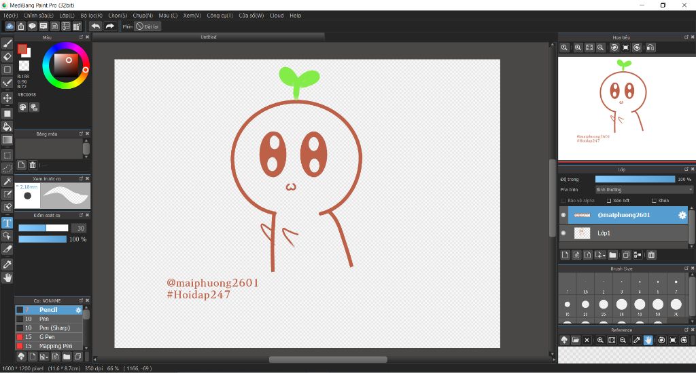Toggle visibility of @maiphuong2601 layer
Screen dimensions: 696x373
click(x=563, y=215)
